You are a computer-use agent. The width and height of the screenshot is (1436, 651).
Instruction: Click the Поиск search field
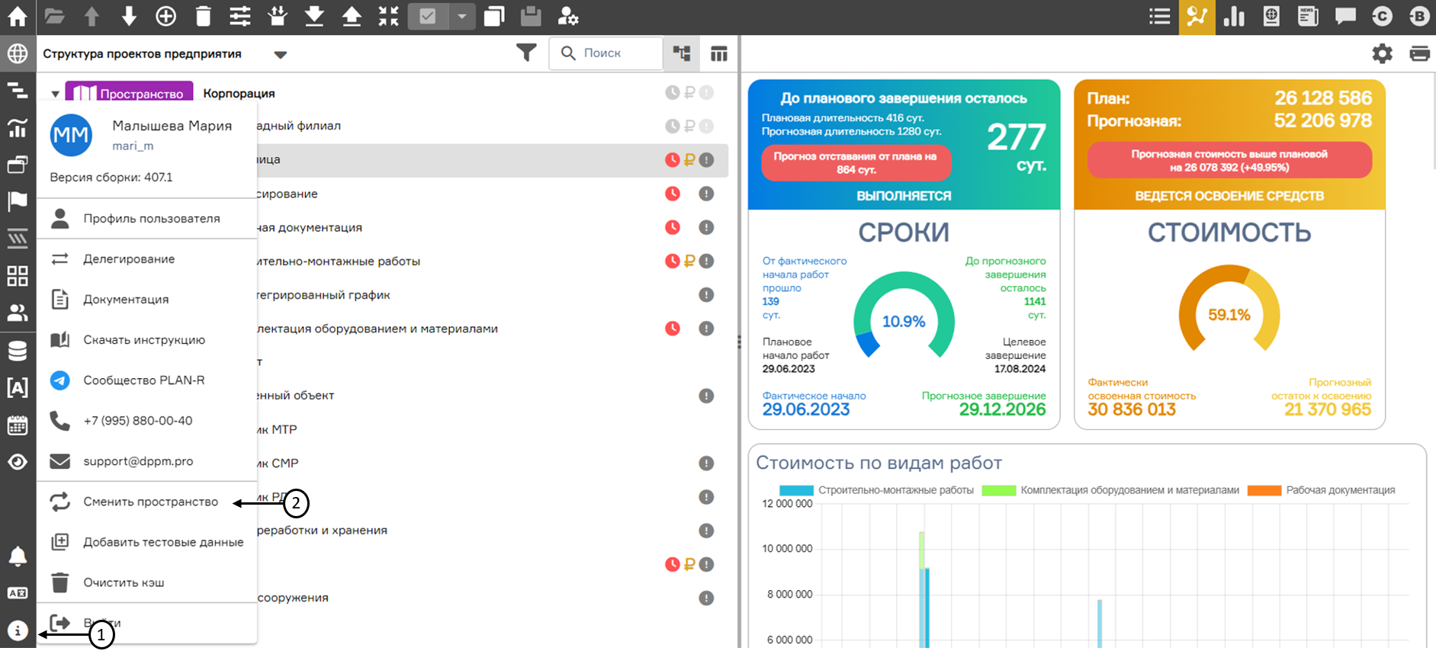click(606, 53)
